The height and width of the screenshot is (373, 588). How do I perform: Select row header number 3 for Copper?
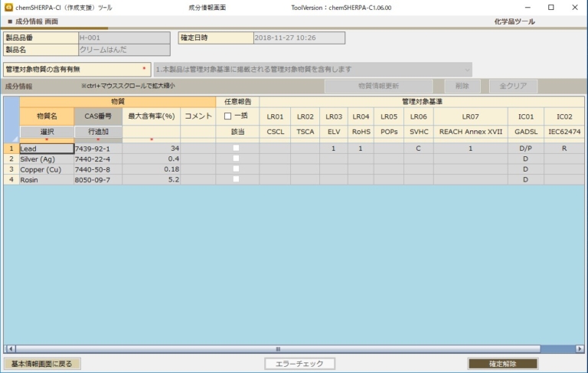(x=11, y=169)
